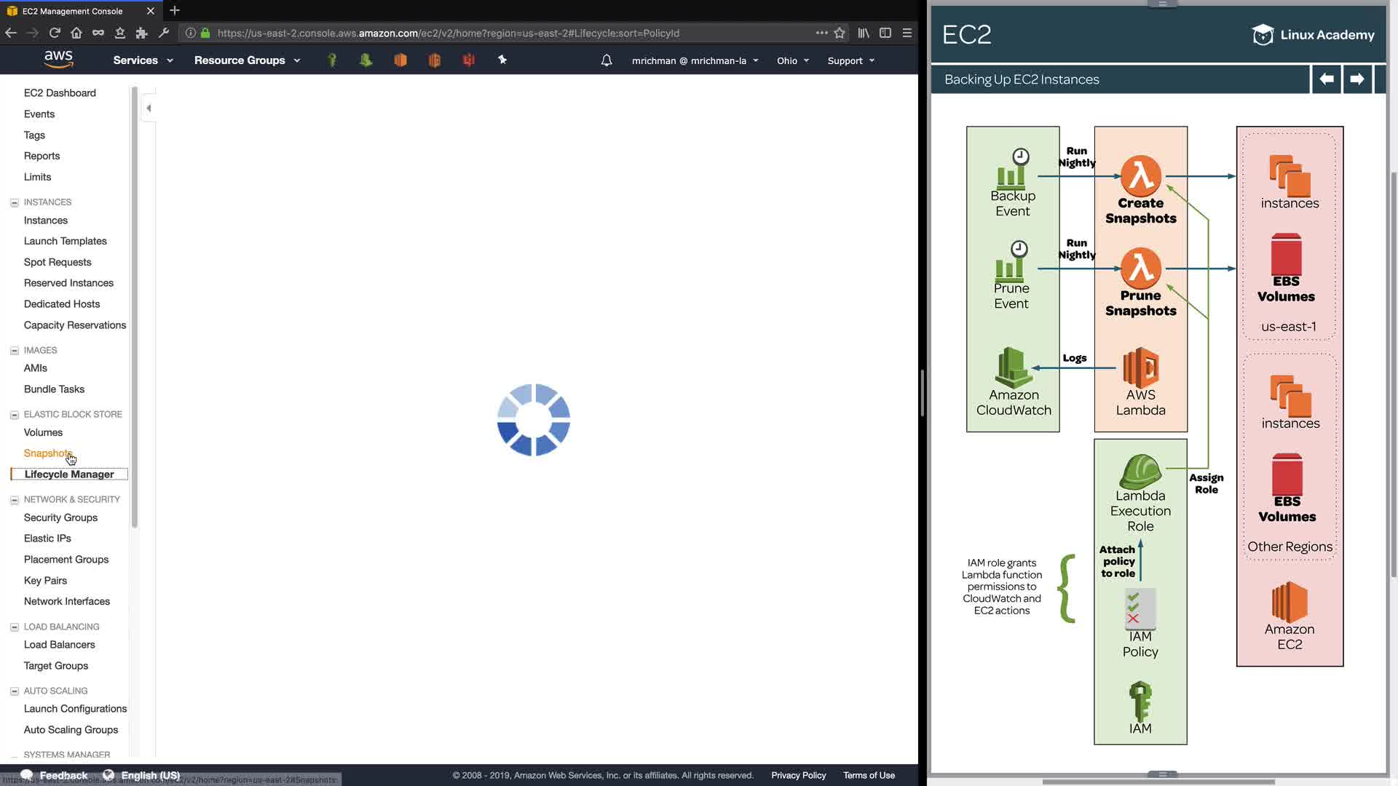
Task: Collapse the ELASTIC BLOCK STORE section
Action: click(14, 415)
